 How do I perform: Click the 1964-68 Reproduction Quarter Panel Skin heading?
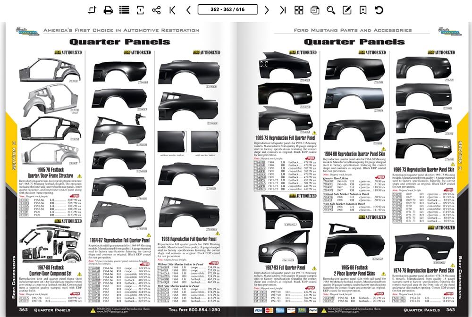[x=354, y=153]
